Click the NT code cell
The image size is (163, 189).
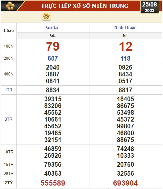125,36
